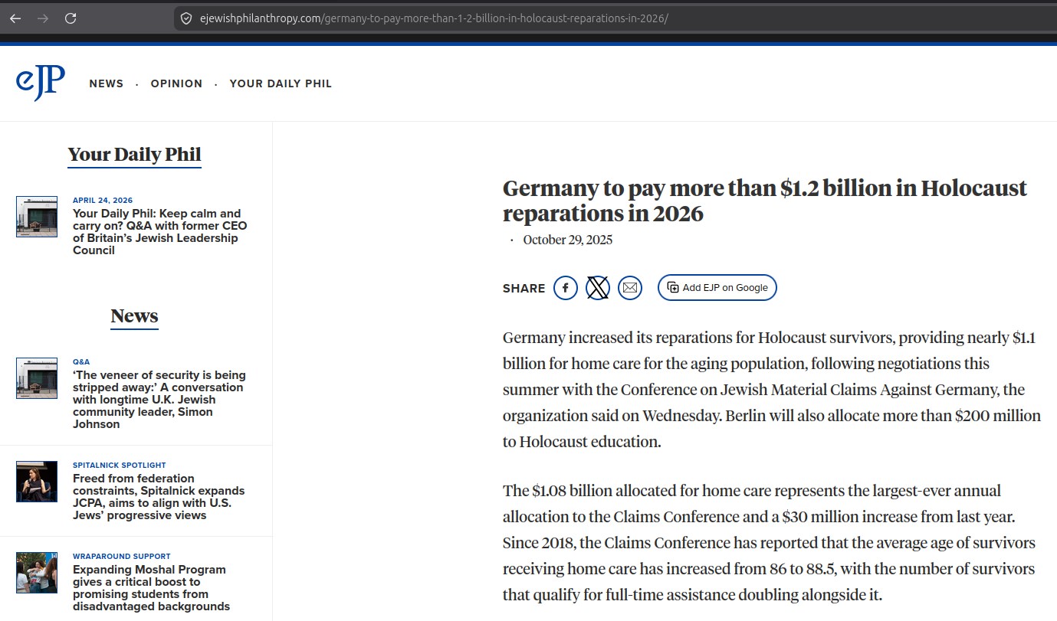The height and width of the screenshot is (621, 1057).
Task: Click the article headline about Germany reparations
Action: 765,201
